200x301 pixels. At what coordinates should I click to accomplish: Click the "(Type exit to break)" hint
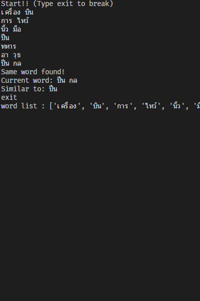73,4
